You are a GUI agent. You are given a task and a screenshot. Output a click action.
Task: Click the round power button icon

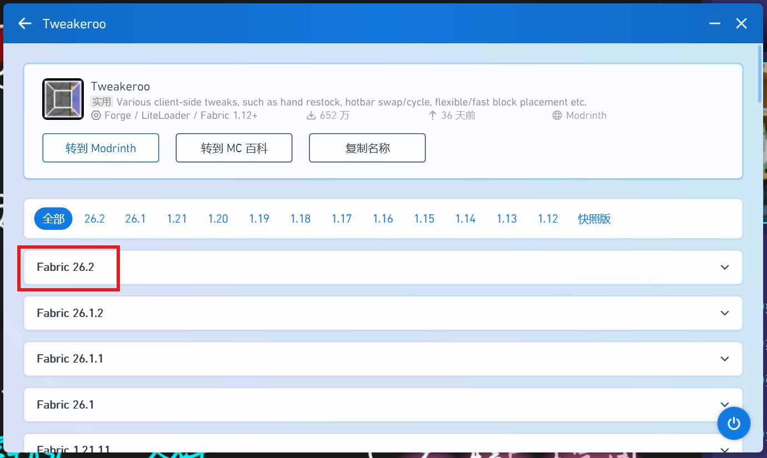point(734,424)
